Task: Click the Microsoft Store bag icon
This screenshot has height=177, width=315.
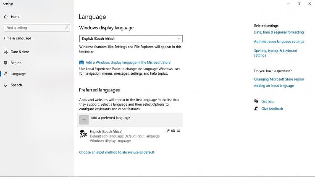Action: [81, 62]
